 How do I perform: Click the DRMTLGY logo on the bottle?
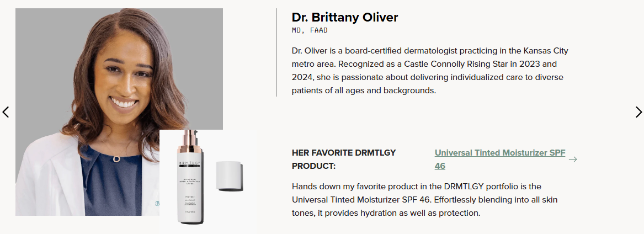coord(189,164)
